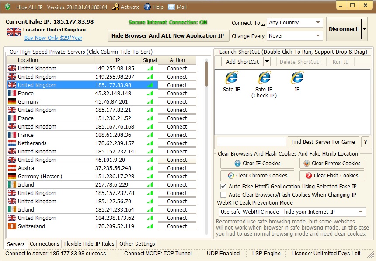Connect to Netherlands 178.62.239.157 server

[177, 143]
